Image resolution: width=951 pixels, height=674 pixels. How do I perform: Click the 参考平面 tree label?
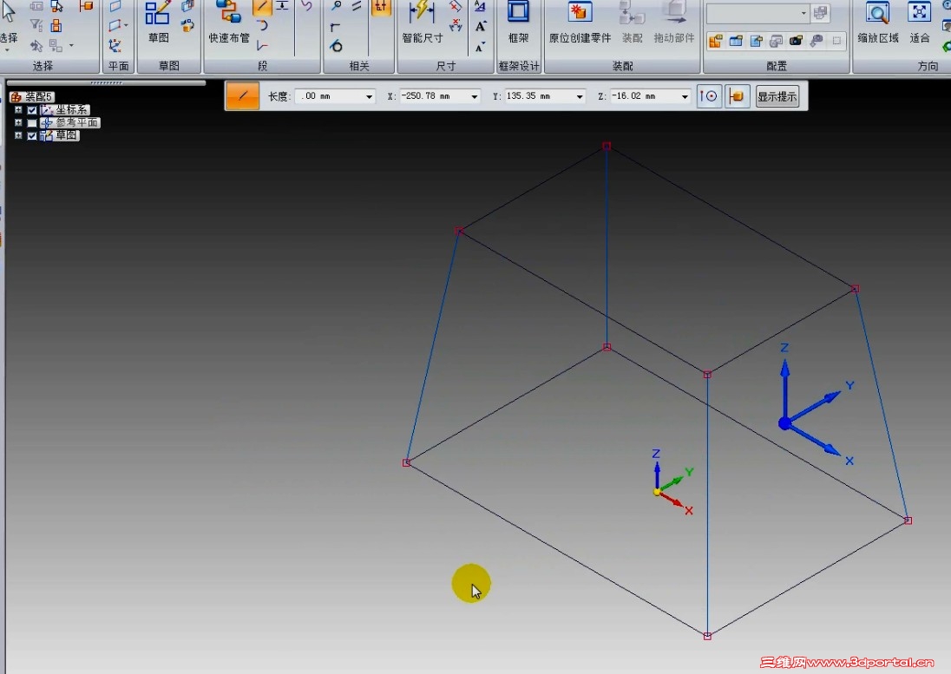click(x=76, y=122)
